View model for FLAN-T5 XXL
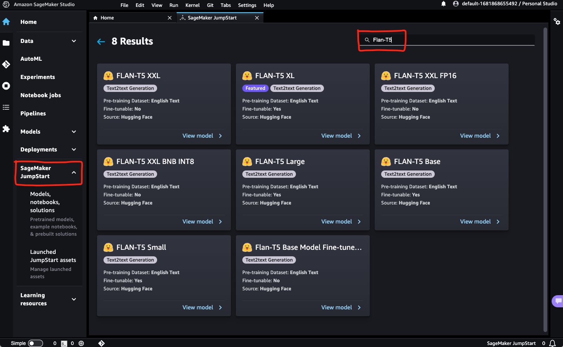 (x=203, y=136)
